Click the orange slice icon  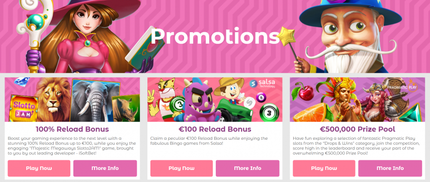click(309, 113)
